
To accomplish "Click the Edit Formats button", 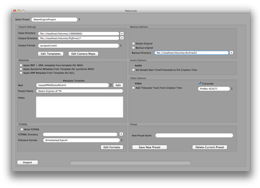I will pos(112,147).
